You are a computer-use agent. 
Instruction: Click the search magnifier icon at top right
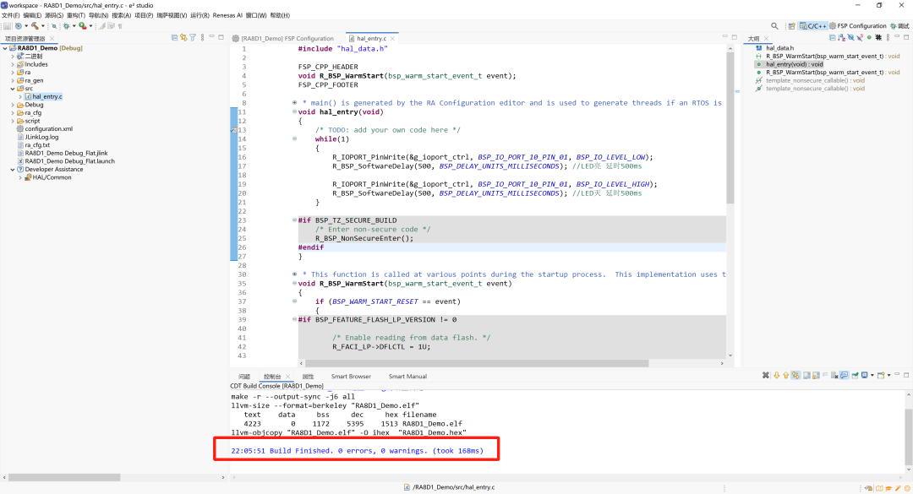click(774, 26)
